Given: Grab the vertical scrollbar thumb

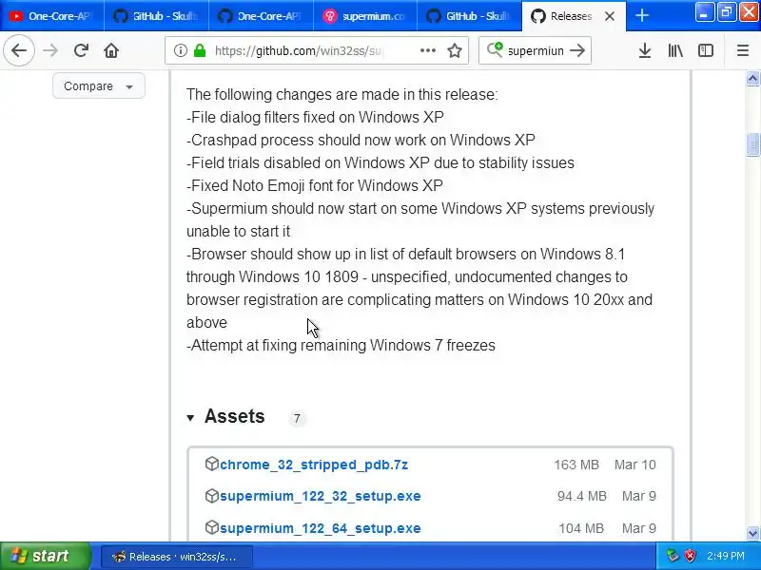Looking at the screenshot, I should (752, 144).
